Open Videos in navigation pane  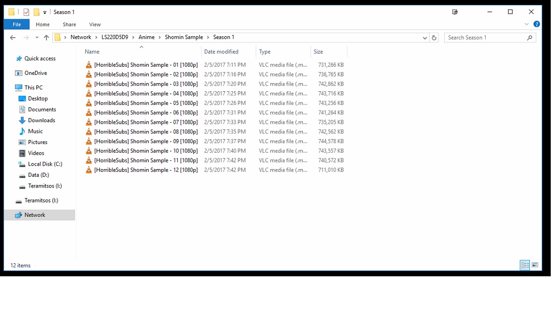36,153
